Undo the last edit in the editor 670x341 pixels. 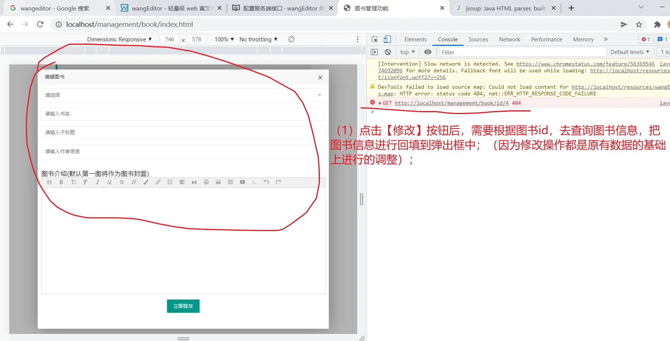(x=266, y=182)
